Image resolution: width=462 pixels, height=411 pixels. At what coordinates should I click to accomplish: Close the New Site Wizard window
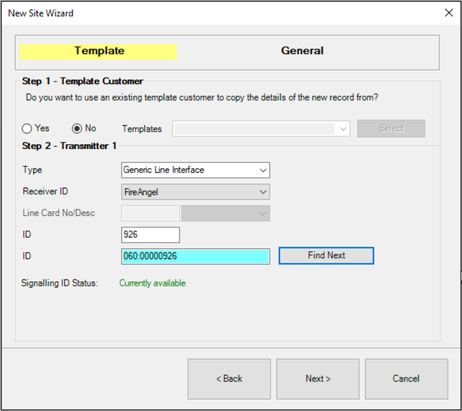(x=449, y=13)
